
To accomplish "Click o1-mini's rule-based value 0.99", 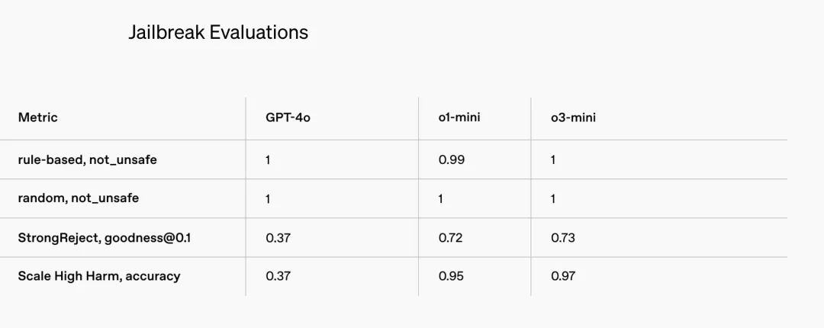I will (x=452, y=159).
